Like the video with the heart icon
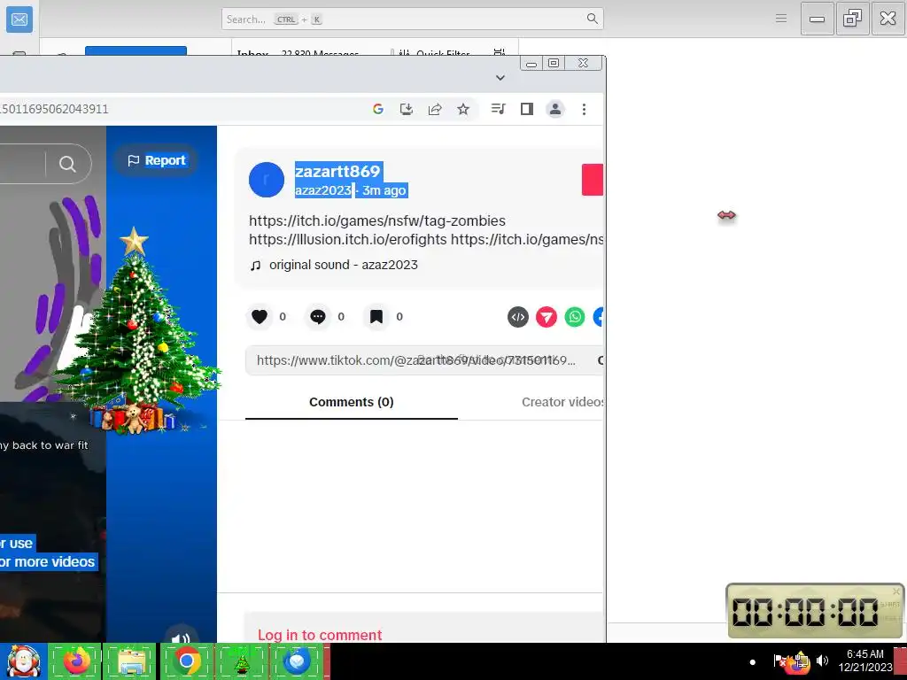Screen dimensions: 907x680 click(260, 316)
